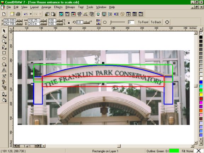Screen dimensions: 204x153
Task: Open the Bitmaps menu
Action: click(70, 7)
